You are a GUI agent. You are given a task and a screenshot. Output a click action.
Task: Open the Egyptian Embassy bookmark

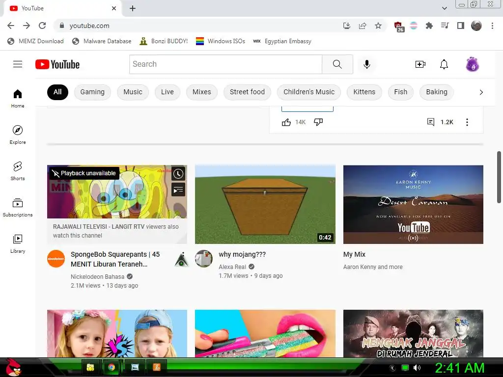point(282,41)
